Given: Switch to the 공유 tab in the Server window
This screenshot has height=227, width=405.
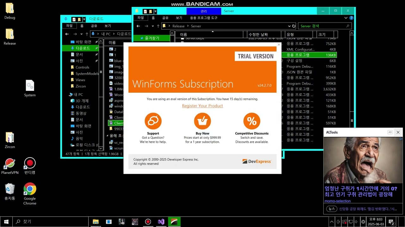Looking at the screenshot, I should [x=165, y=18].
